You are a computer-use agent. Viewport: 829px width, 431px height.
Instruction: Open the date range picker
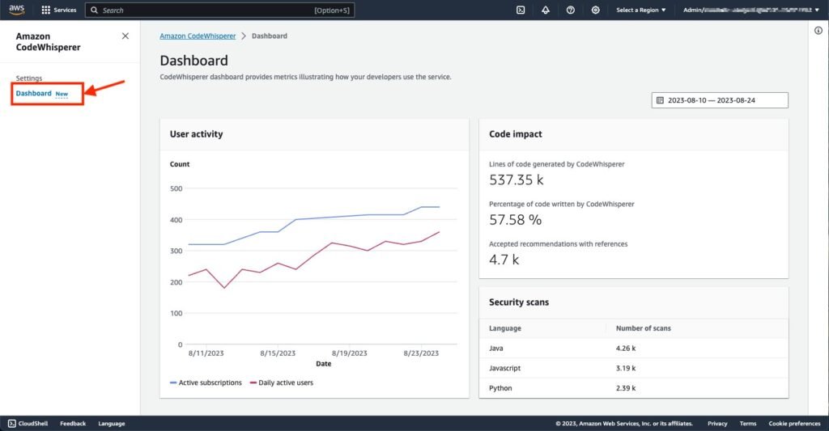pos(720,100)
